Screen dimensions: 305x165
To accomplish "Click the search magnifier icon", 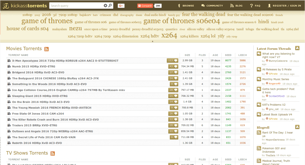I will (110, 6).
